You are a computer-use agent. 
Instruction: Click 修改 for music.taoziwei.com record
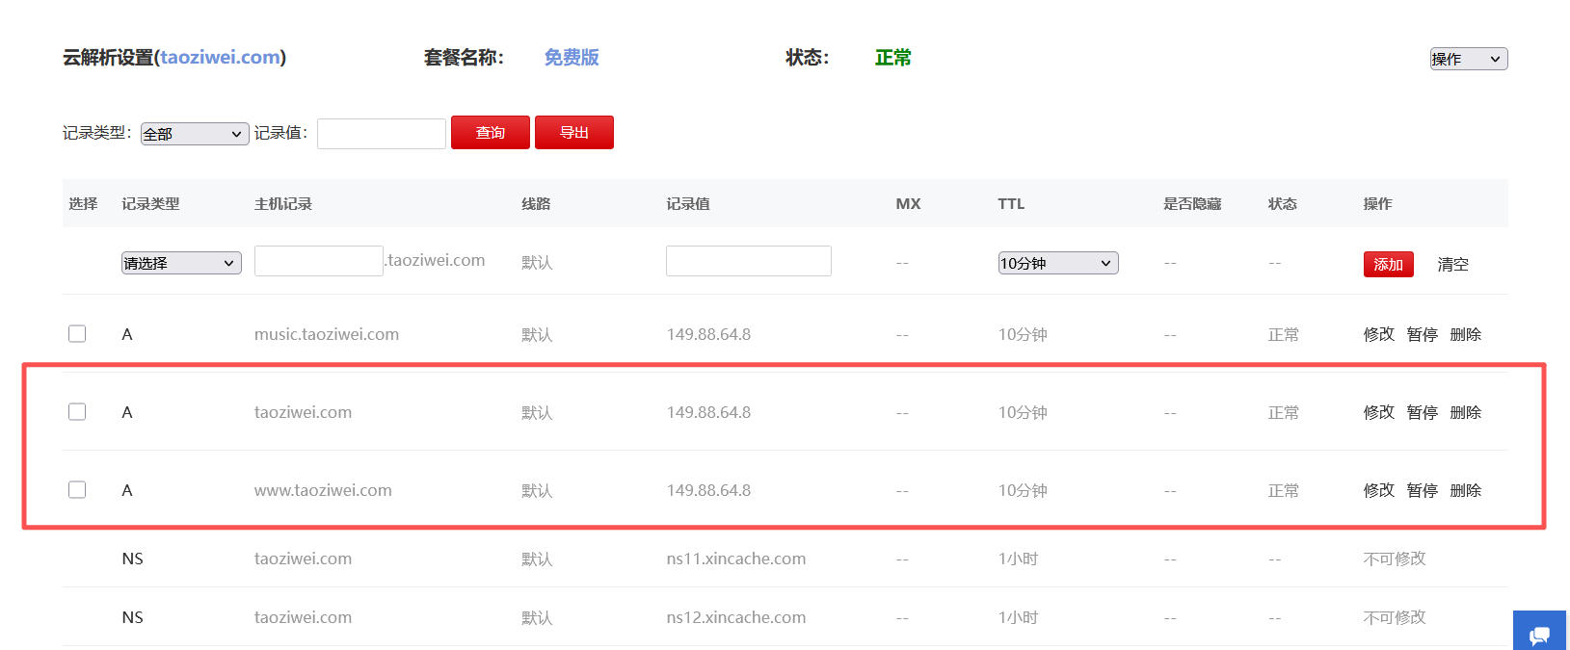pos(1378,334)
